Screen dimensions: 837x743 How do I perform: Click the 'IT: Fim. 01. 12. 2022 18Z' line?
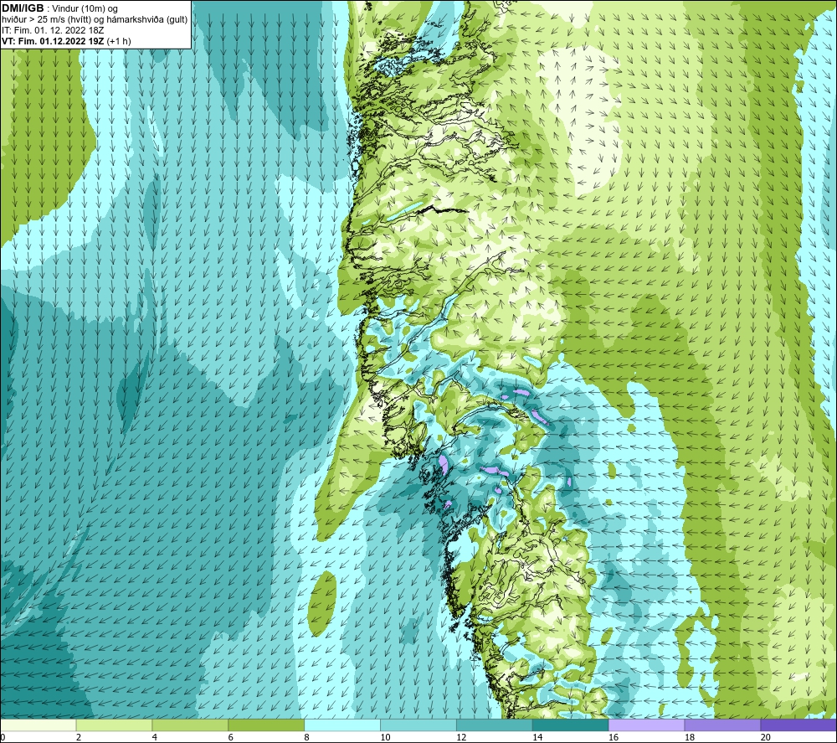tap(53, 30)
